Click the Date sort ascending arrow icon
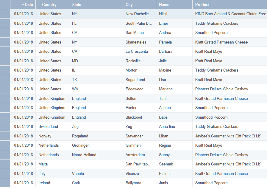The width and height of the screenshot is (267, 189). click(23, 5)
